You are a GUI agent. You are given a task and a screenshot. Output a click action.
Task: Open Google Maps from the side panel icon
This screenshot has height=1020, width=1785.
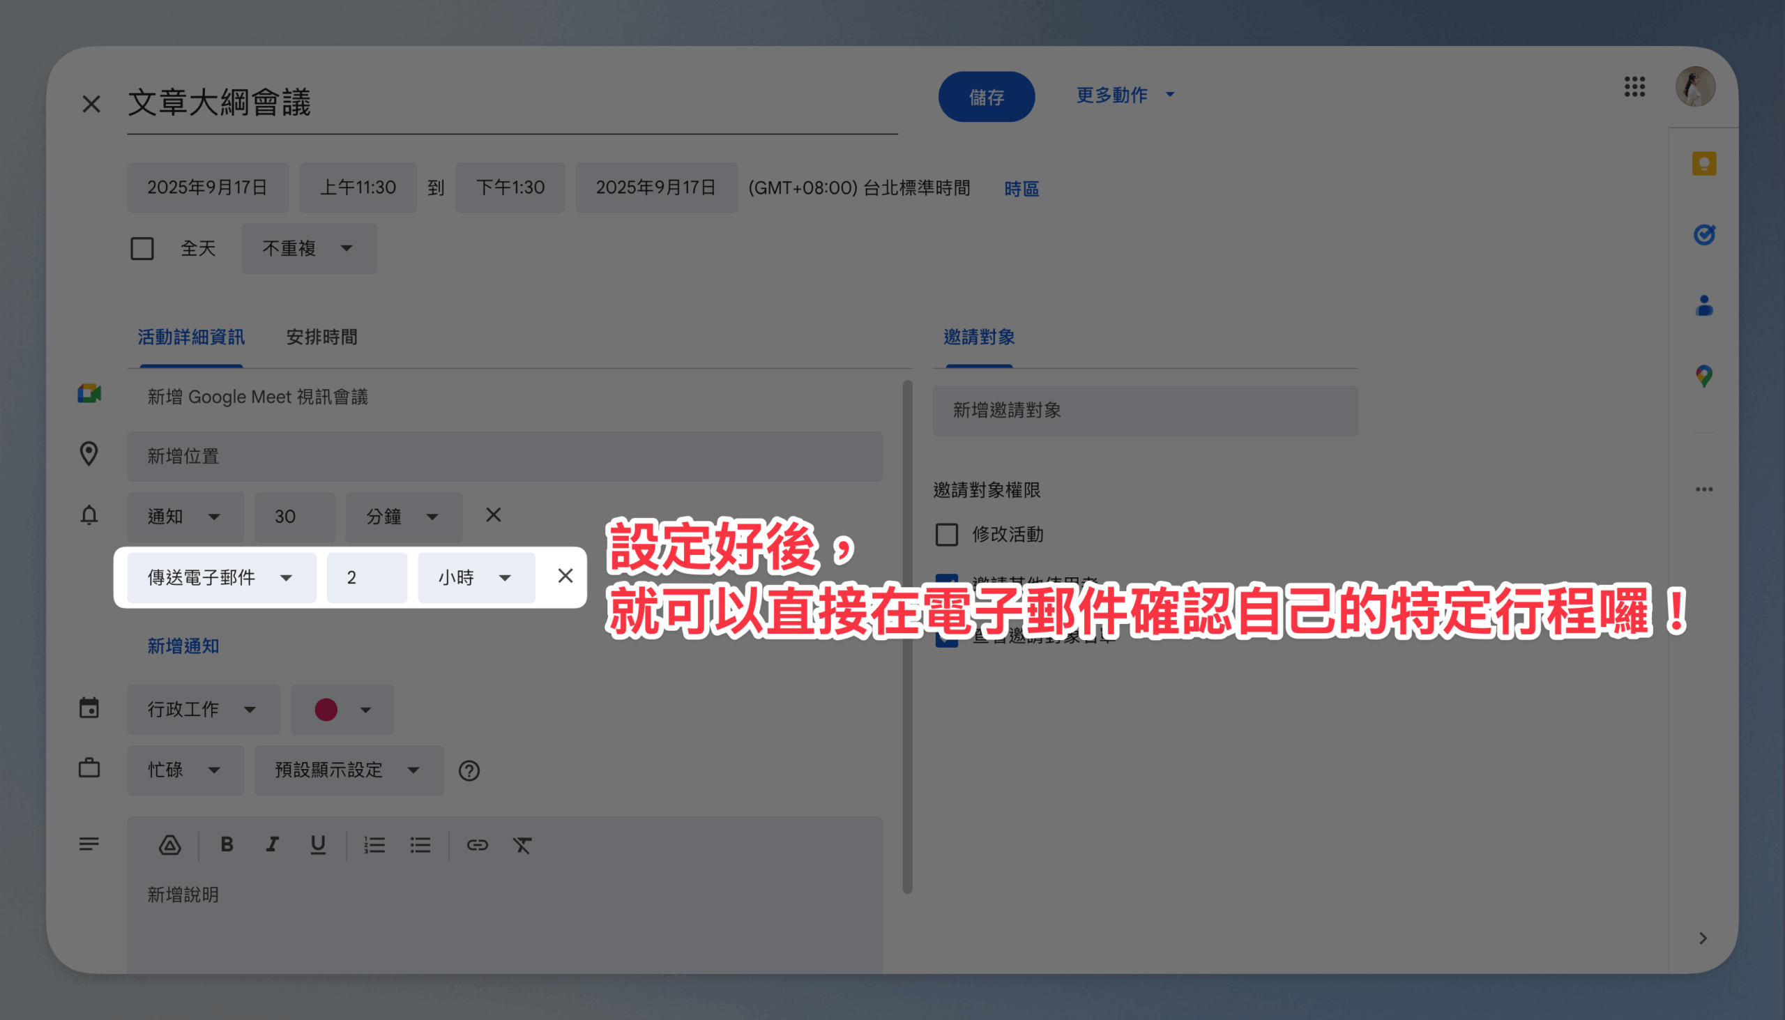1703,376
